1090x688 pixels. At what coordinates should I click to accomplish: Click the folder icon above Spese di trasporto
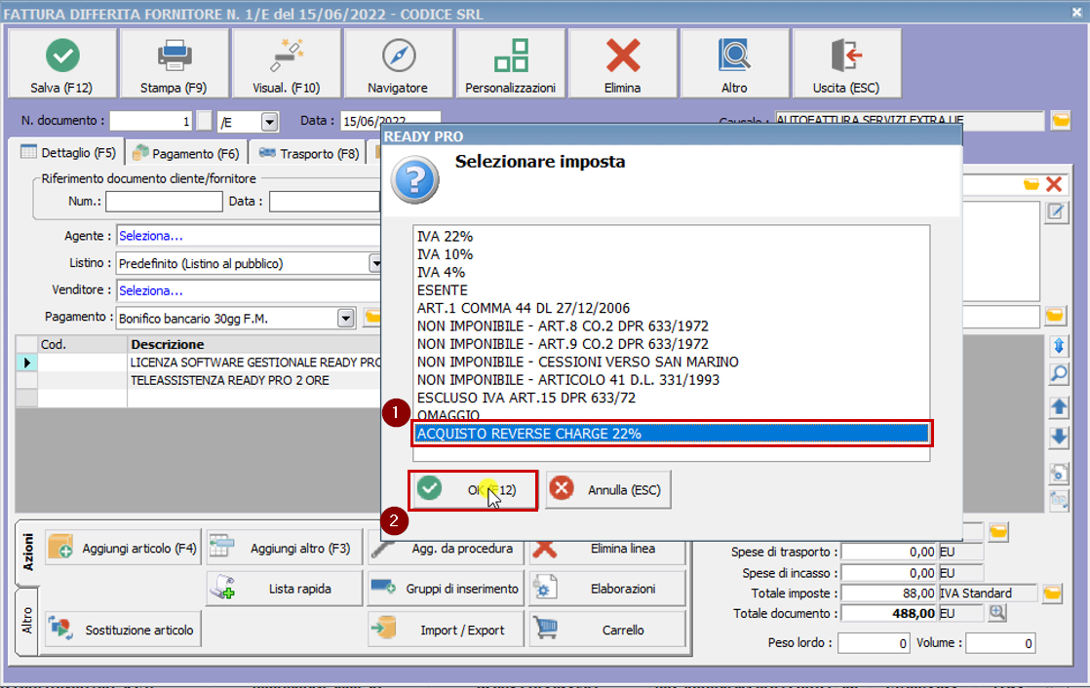pyautogui.click(x=999, y=532)
